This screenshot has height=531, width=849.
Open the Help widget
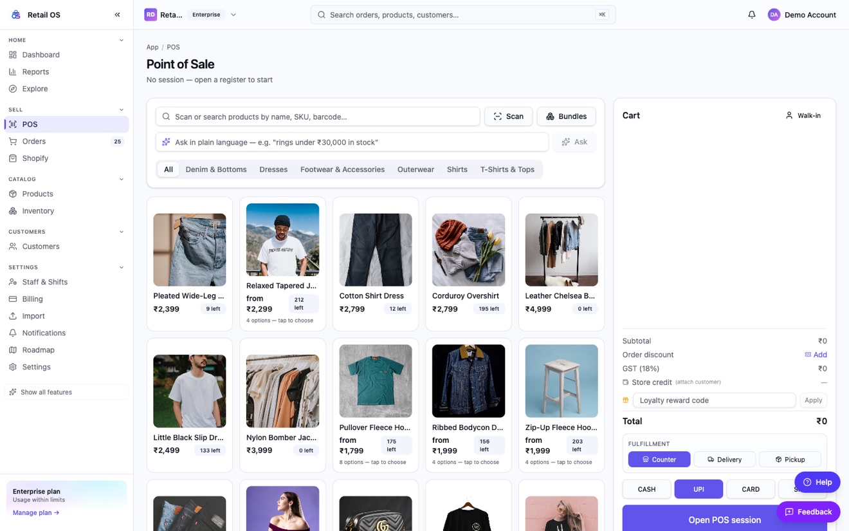(817, 482)
